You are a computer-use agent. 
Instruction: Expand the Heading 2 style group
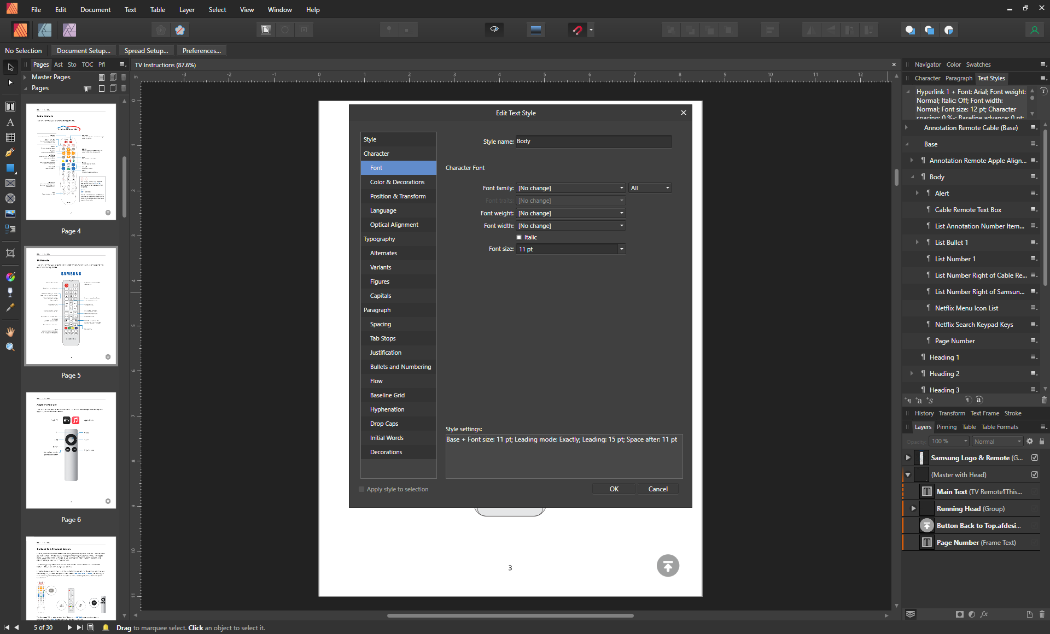[x=912, y=373]
